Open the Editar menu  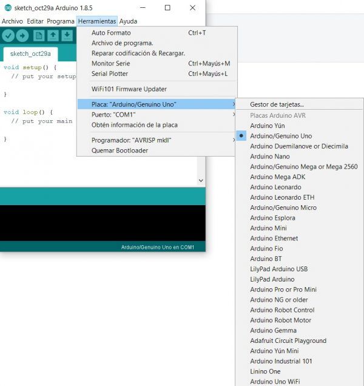35,21
